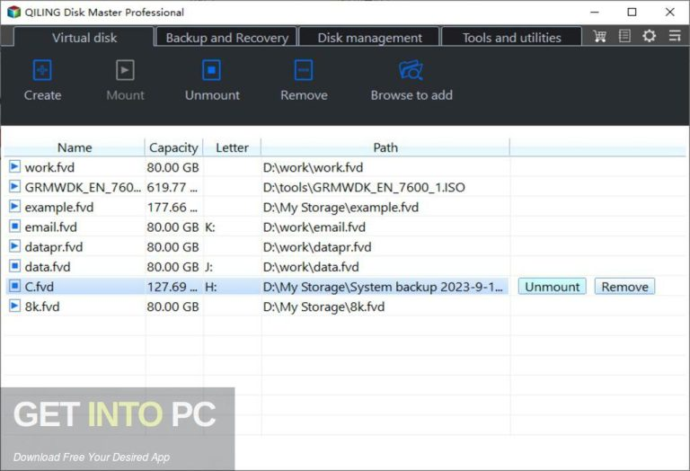Sort by the Name column header
The image size is (690, 471).
click(75, 147)
